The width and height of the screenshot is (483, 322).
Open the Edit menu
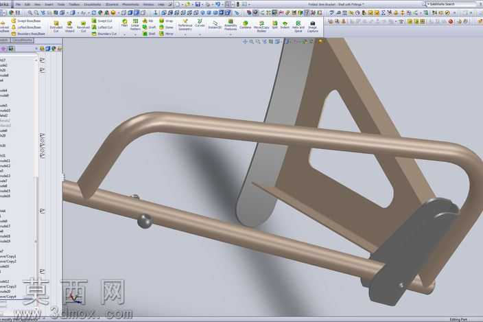point(27,4)
